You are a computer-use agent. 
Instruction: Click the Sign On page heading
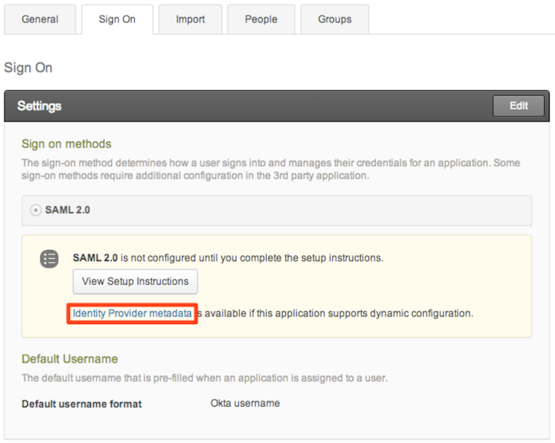coord(29,68)
